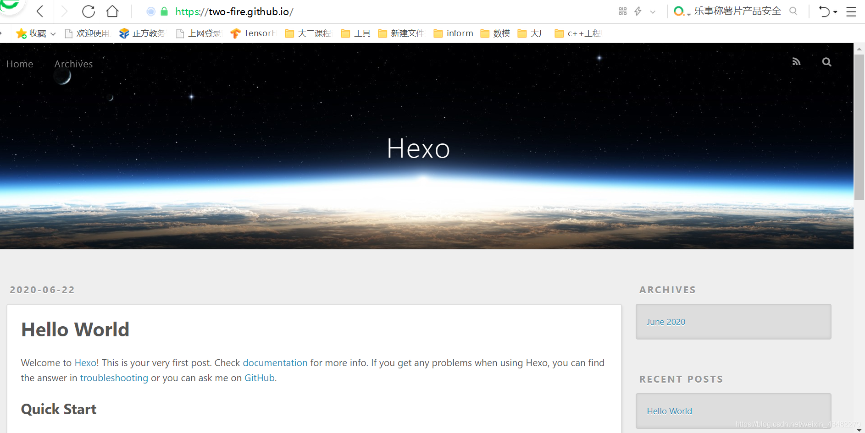Open the inform bookmark folder

(454, 33)
